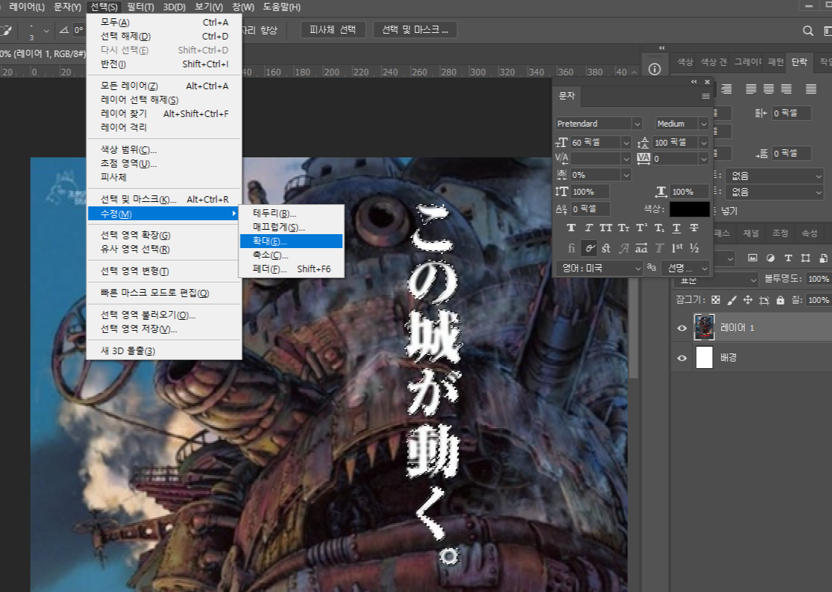Open the info (i) panel icon
Image resolution: width=832 pixels, height=592 pixels.
(654, 69)
